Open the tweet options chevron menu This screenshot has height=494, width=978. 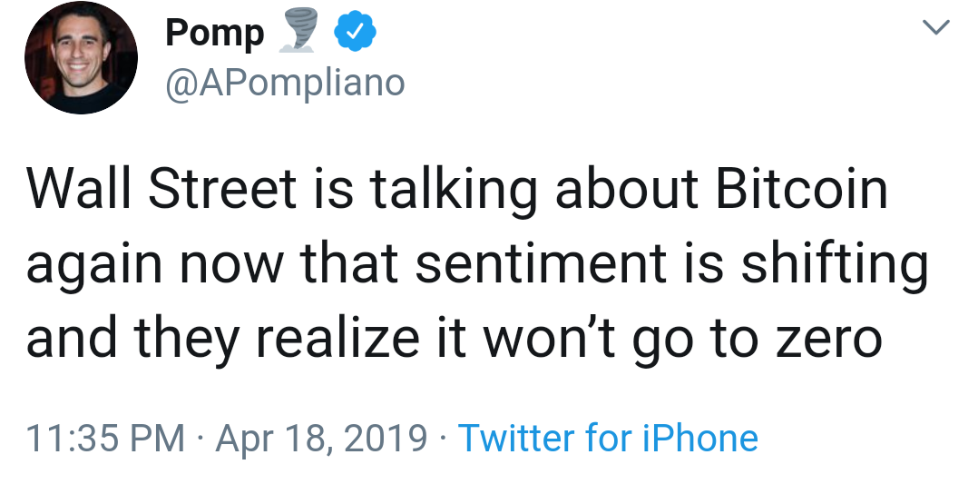pos(935,29)
